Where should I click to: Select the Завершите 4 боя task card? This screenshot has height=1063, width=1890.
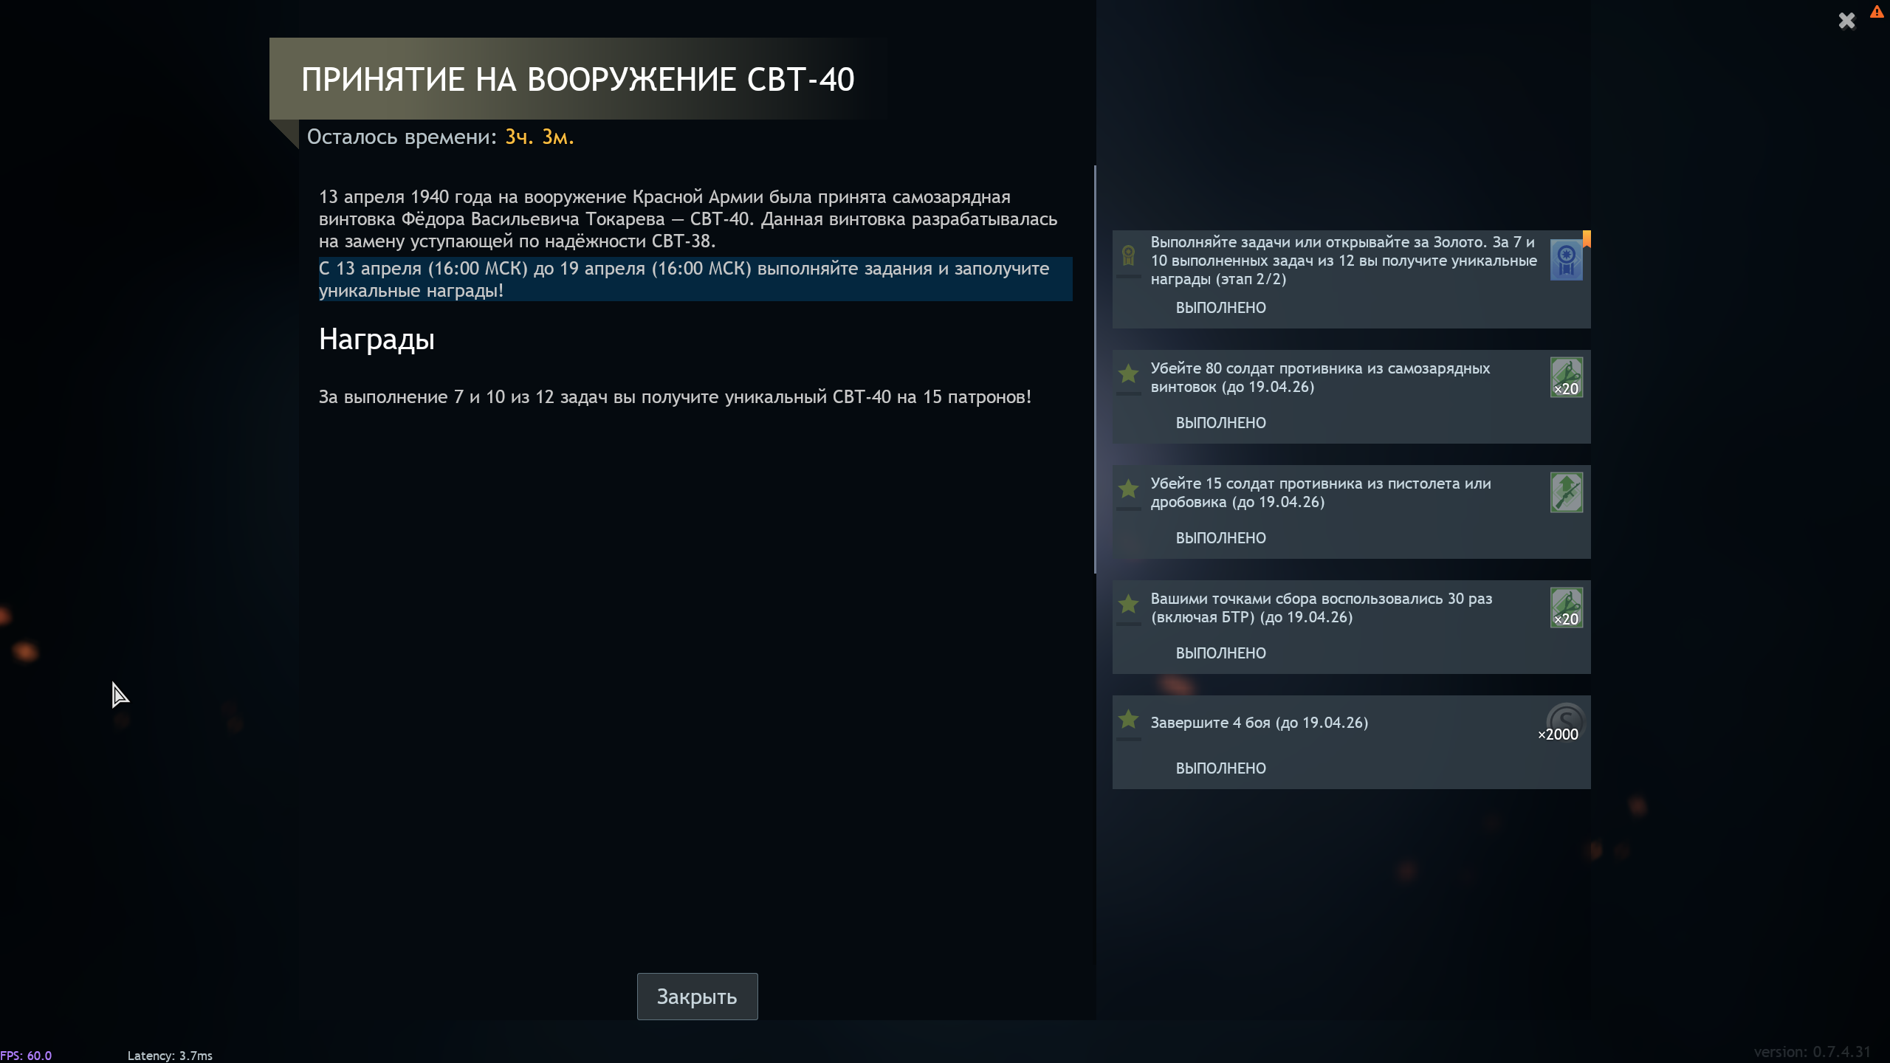pos(1351,742)
